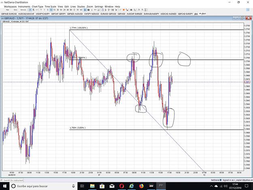Open the Window menu

[109, 6]
